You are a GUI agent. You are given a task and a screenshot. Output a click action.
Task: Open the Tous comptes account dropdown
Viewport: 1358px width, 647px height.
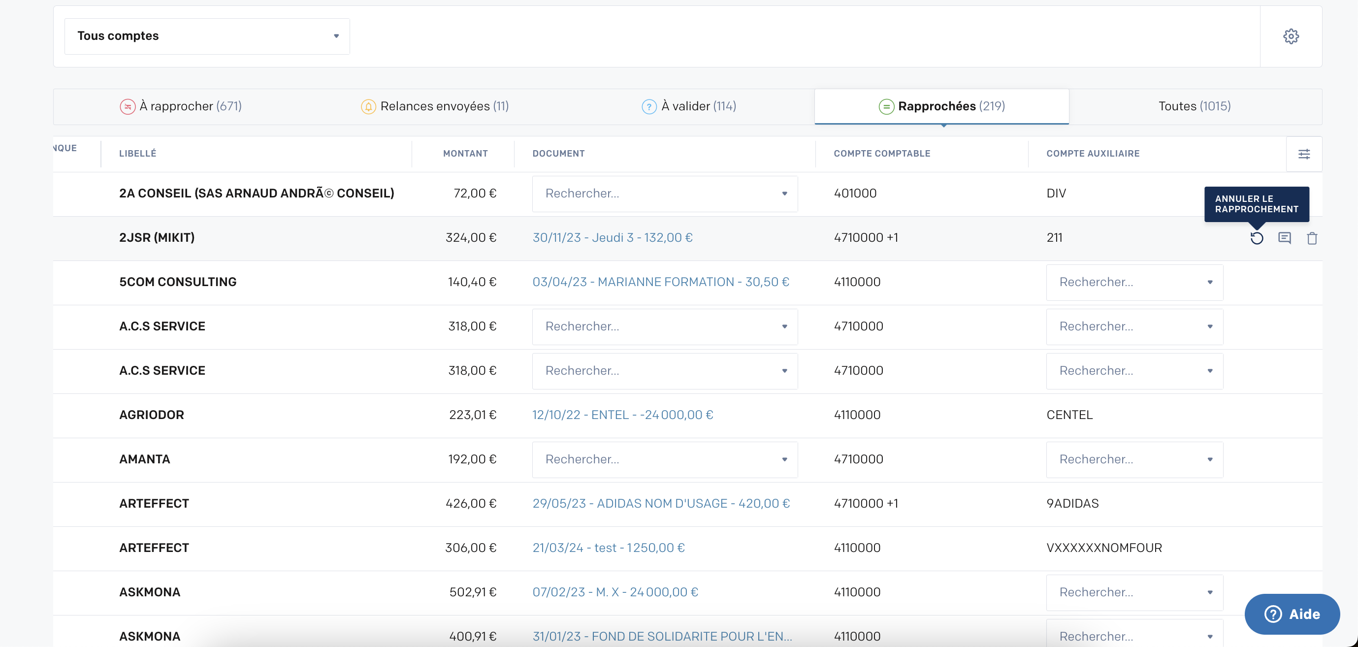click(x=207, y=36)
